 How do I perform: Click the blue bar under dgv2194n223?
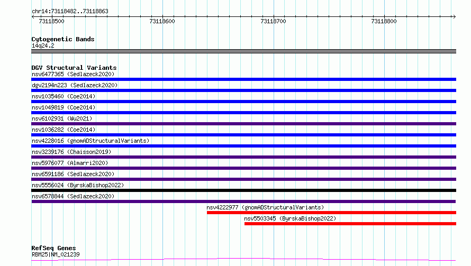(x=243, y=90)
